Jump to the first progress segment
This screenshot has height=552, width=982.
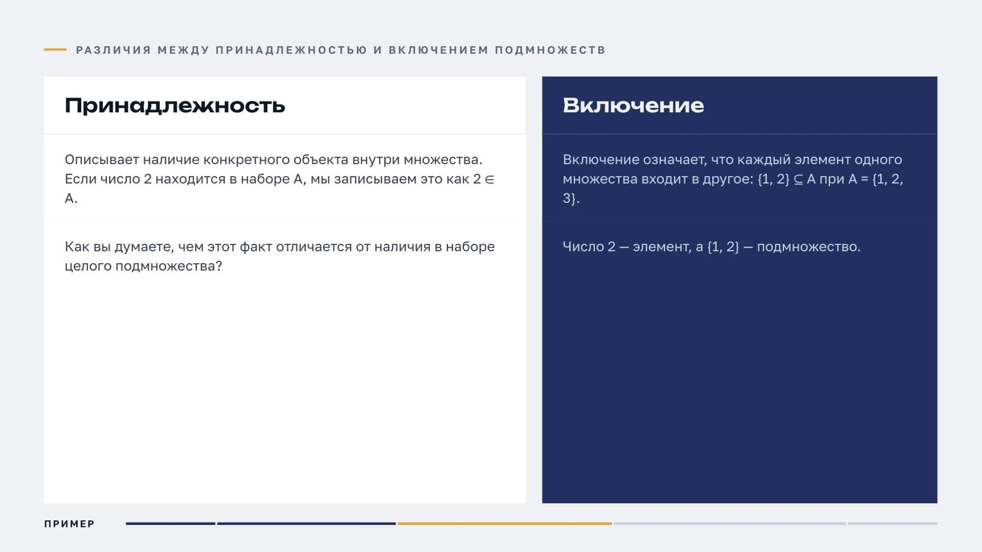[170, 523]
